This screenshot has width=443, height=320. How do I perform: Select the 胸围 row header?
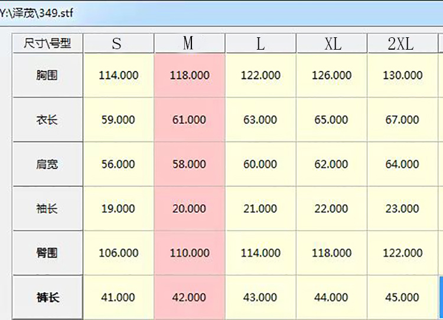47,75
